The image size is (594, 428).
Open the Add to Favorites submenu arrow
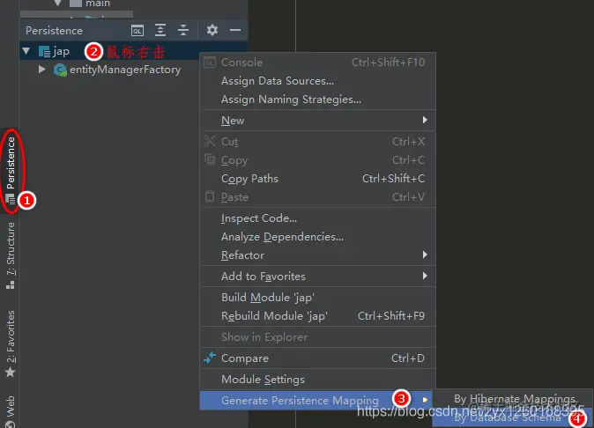click(x=425, y=276)
